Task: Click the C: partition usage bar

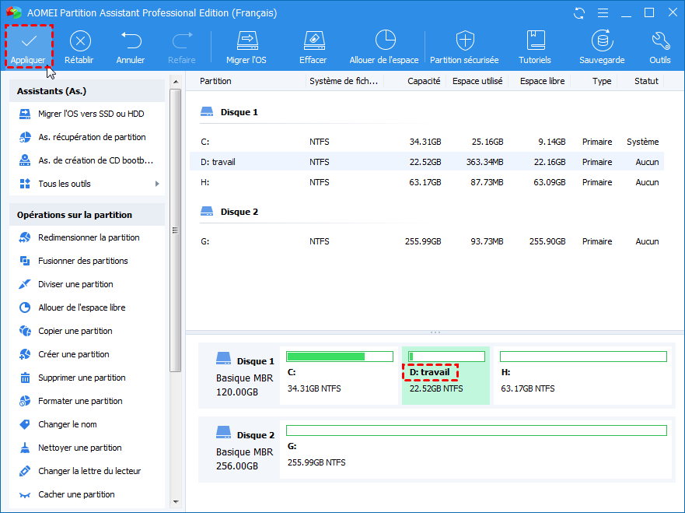Action: [339, 357]
